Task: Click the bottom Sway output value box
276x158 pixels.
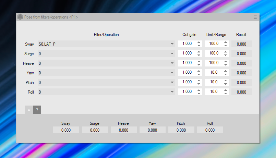Action: pos(66,130)
